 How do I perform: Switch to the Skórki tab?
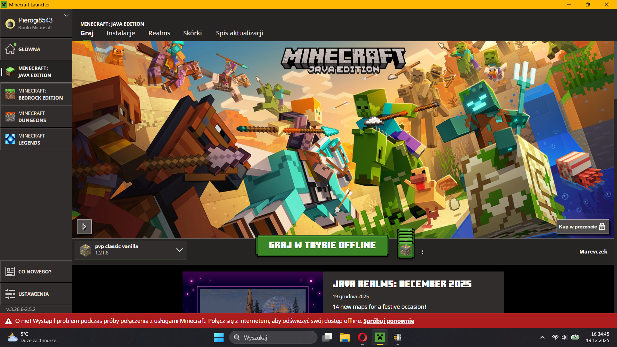[x=192, y=33]
